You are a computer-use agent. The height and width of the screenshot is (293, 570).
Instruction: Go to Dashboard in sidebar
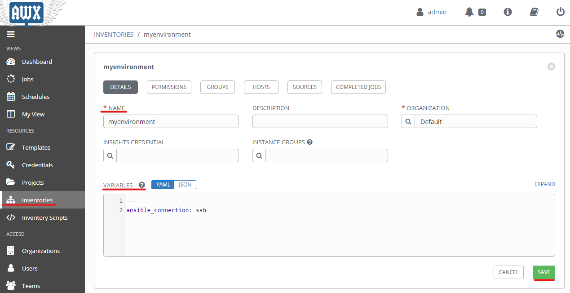(42, 62)
